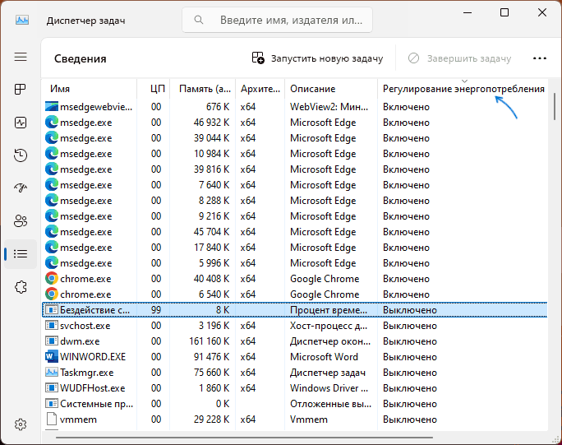Click CPU value 99

click(156, 310)
